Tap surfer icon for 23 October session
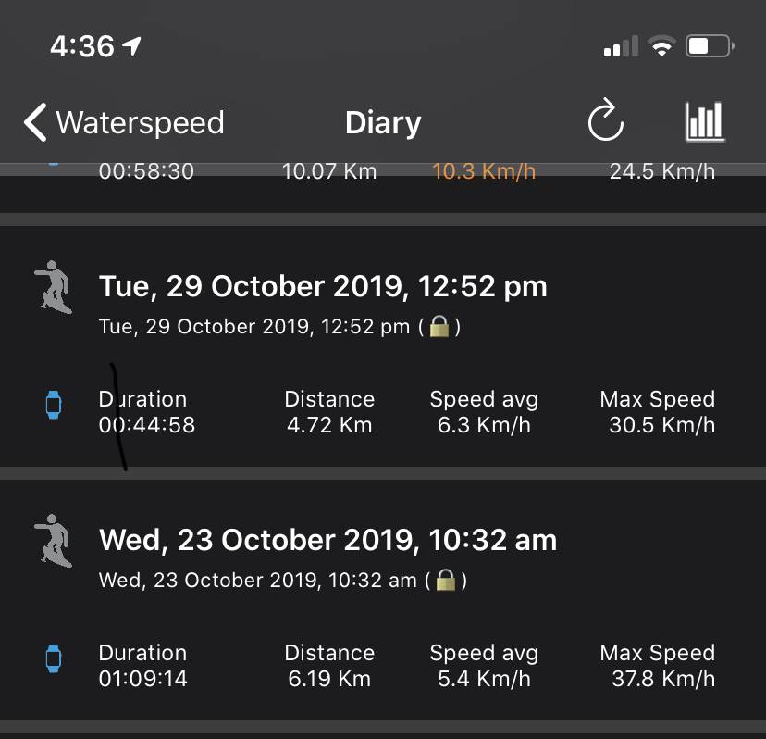Image resolution: width=766 pixels, height=739 pixels. coord(52,540)
